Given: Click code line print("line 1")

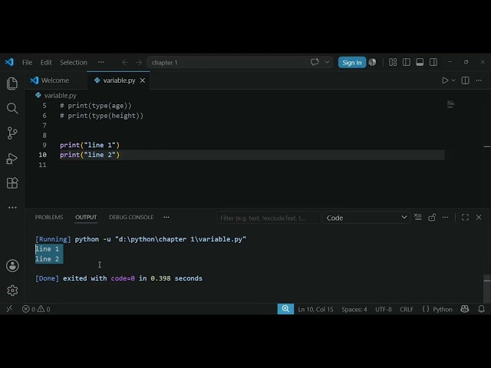Looking at the screenshot, I should 90,145.
